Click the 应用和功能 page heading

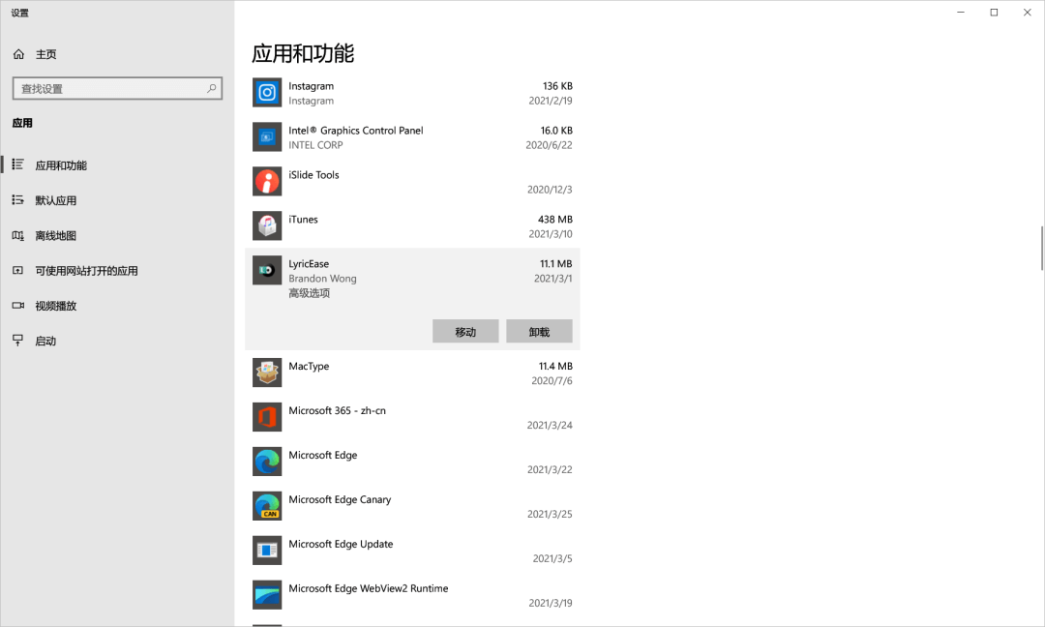[303, 53]
